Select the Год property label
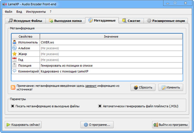 click(21, 60)
